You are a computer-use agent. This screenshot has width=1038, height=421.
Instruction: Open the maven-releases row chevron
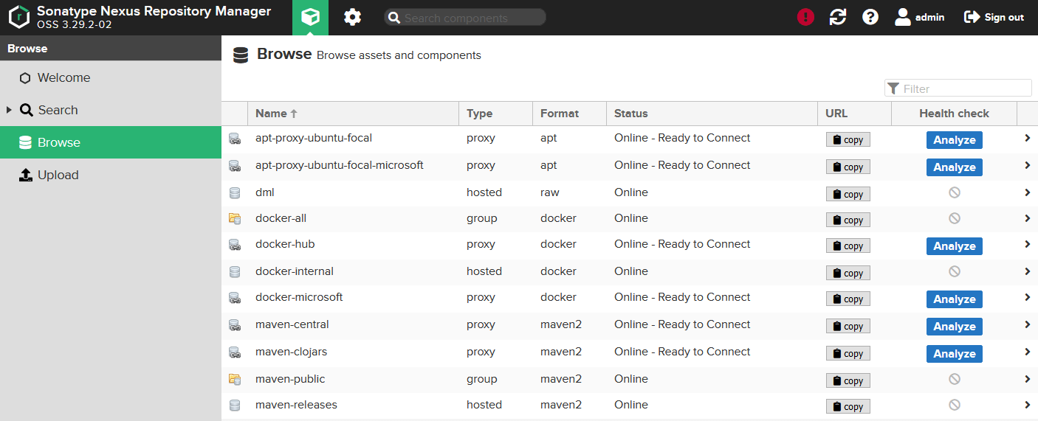(1027, 405)
